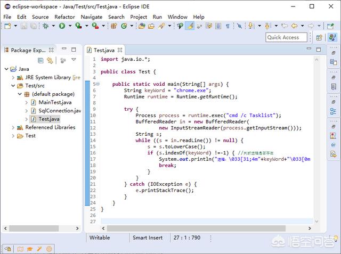Open dropdown arrow next to Coverage icon
The image size is (341, 254).
coord(86,26)
